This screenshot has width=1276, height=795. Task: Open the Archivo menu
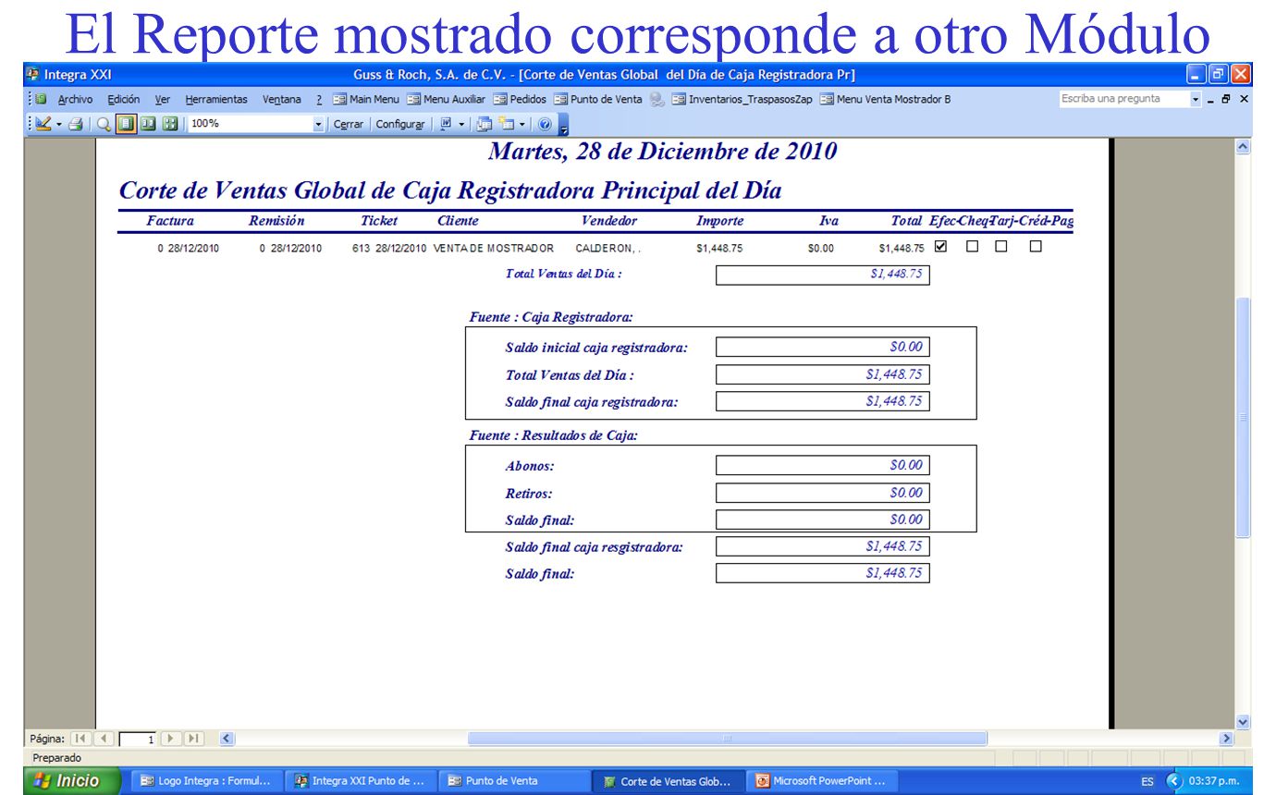(75, 99)
